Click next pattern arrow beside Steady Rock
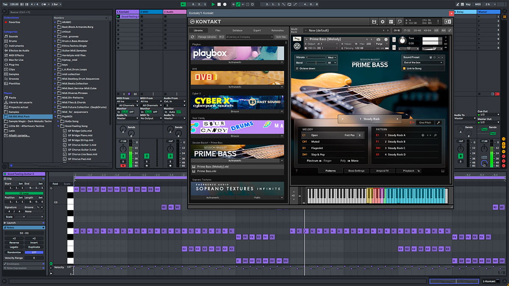The height and width of the screenshot is (286, 509). [x=397, y=119]
